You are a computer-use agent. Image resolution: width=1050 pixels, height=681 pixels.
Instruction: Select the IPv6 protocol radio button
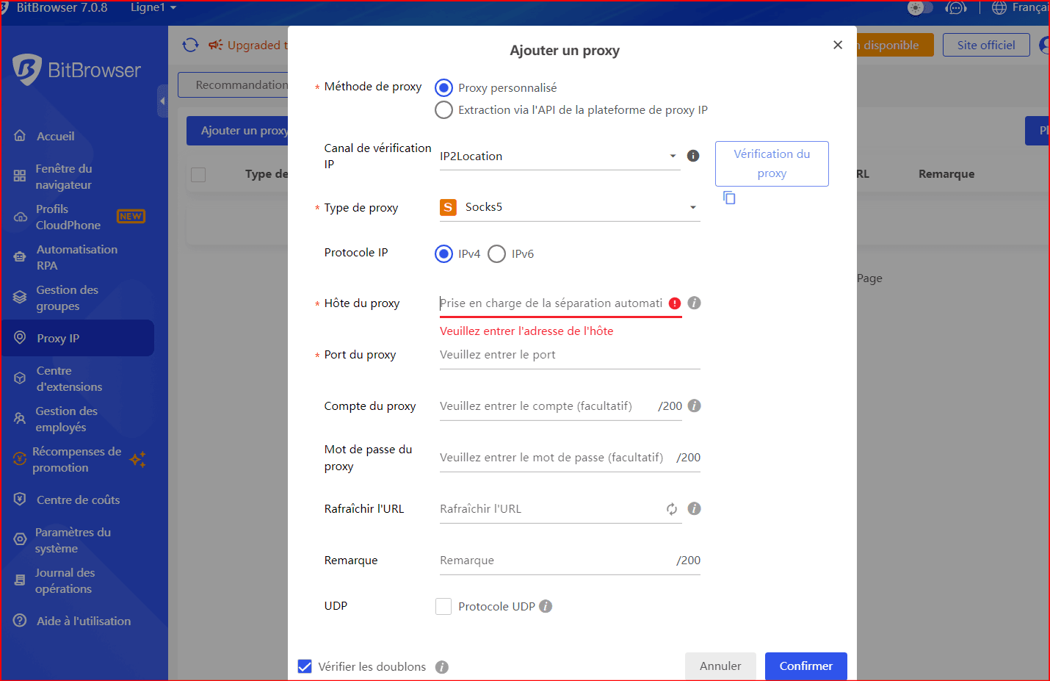(497, 254)
